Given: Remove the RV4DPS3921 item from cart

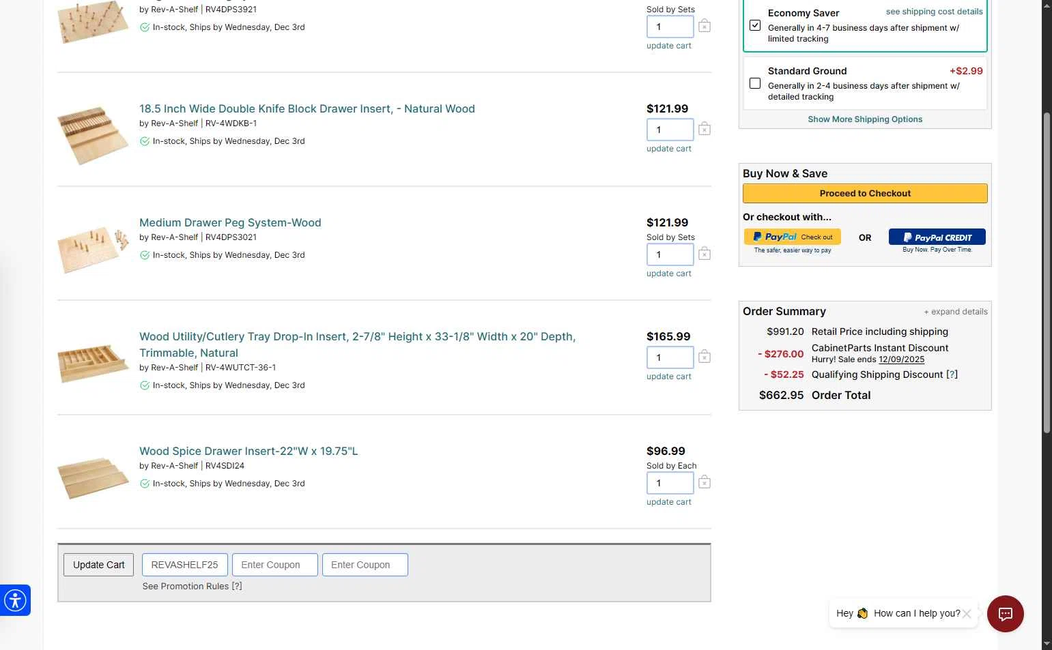Looking at the screenshot, I should click(x=705, y=26).
